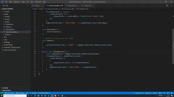Viewport: 174px width, 97px height.
Task: Open the feedback icon in status bar
Action: [168, 93]
